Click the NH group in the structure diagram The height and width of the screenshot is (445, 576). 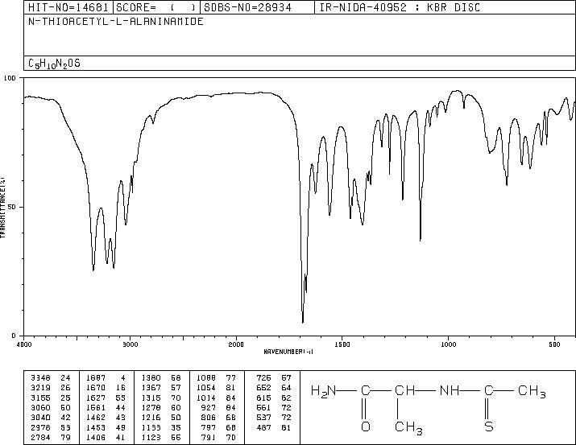[x=448, y=392]
